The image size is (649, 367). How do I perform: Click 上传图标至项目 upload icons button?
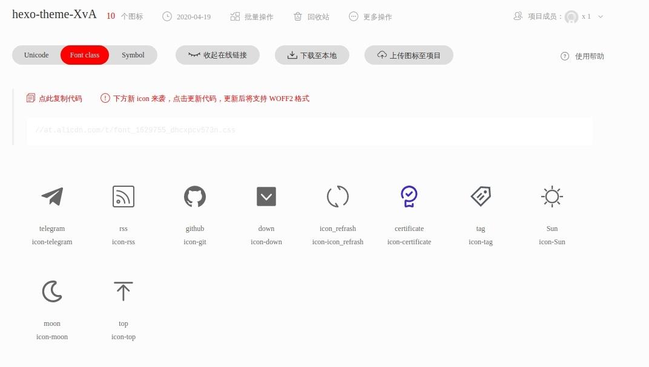click(409, 55)
